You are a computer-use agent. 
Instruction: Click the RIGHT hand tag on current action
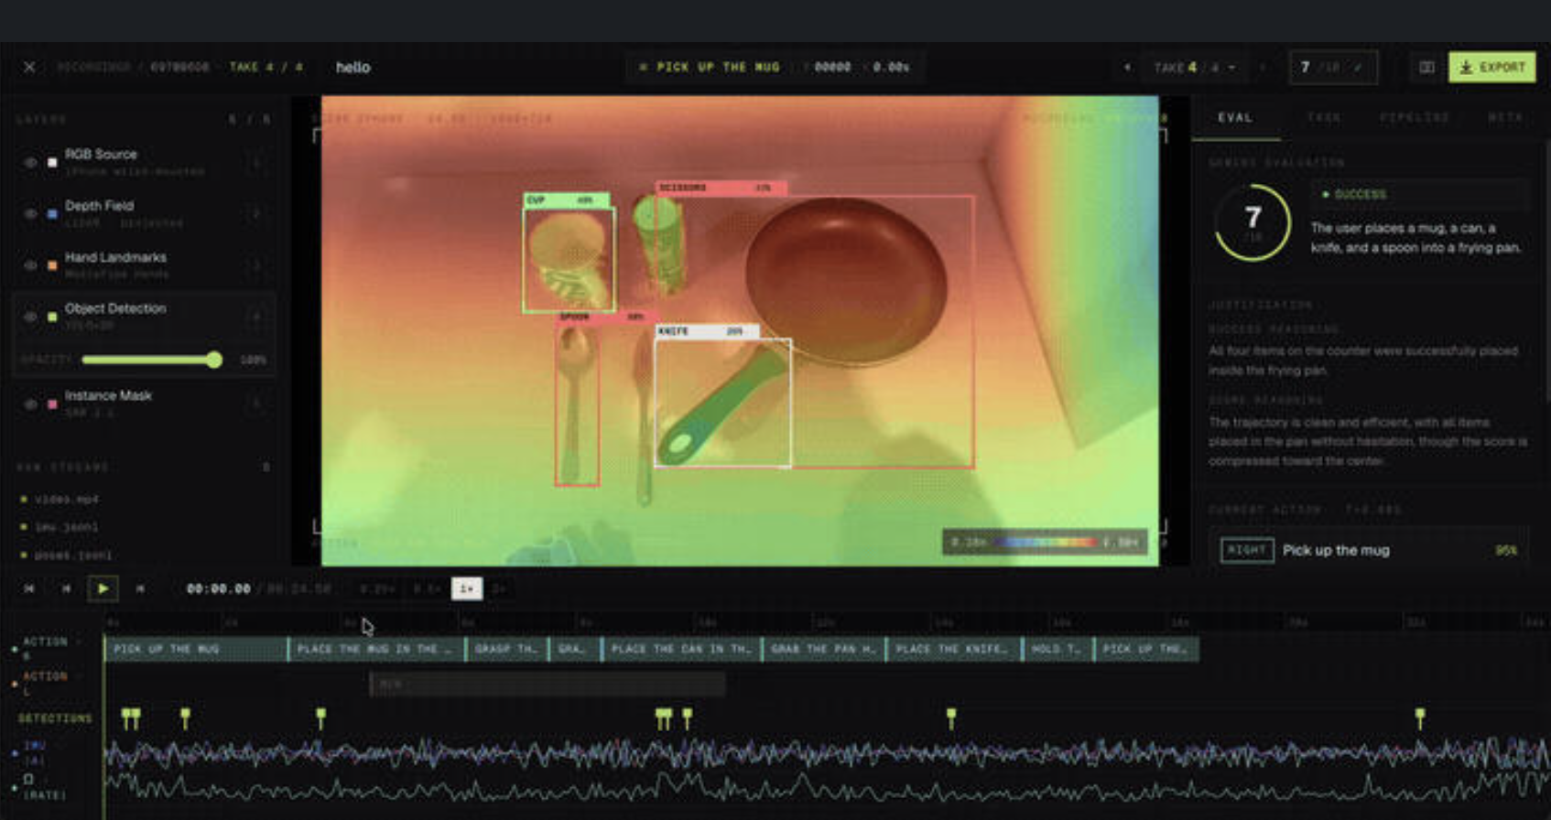pyautogui.click(x=1247, y=550)
